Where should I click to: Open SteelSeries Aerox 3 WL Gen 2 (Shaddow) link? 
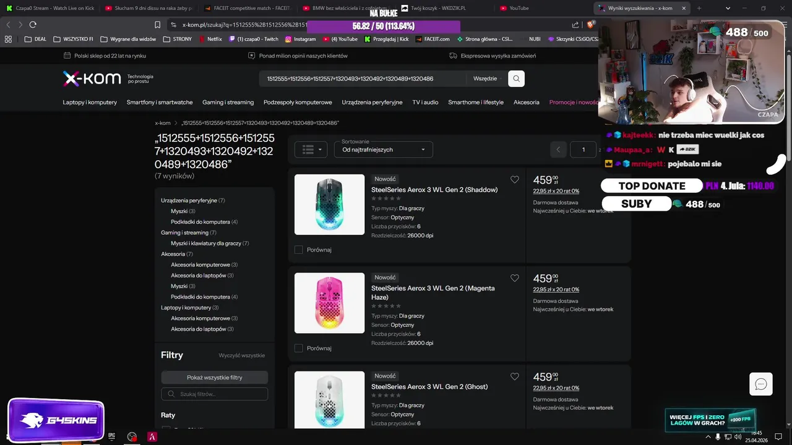point(434,190)
